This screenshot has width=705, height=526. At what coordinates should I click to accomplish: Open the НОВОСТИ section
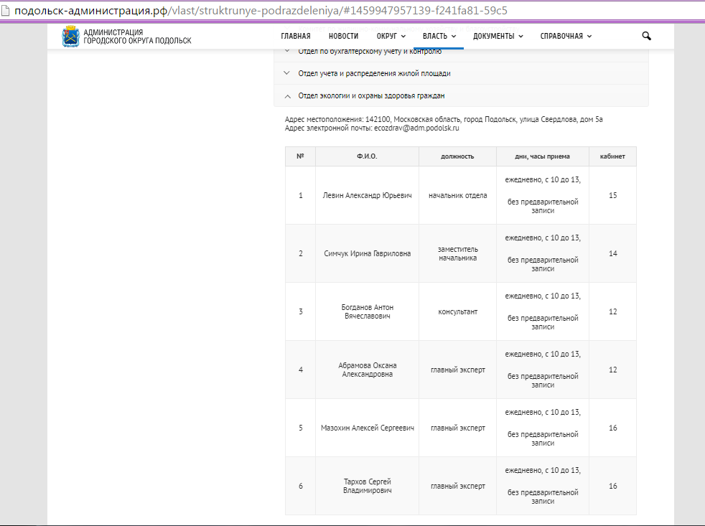point(343,36)
